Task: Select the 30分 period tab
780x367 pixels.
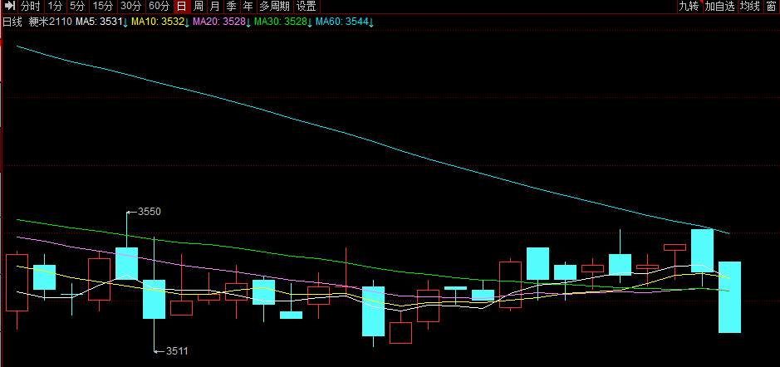Action: 130,7
